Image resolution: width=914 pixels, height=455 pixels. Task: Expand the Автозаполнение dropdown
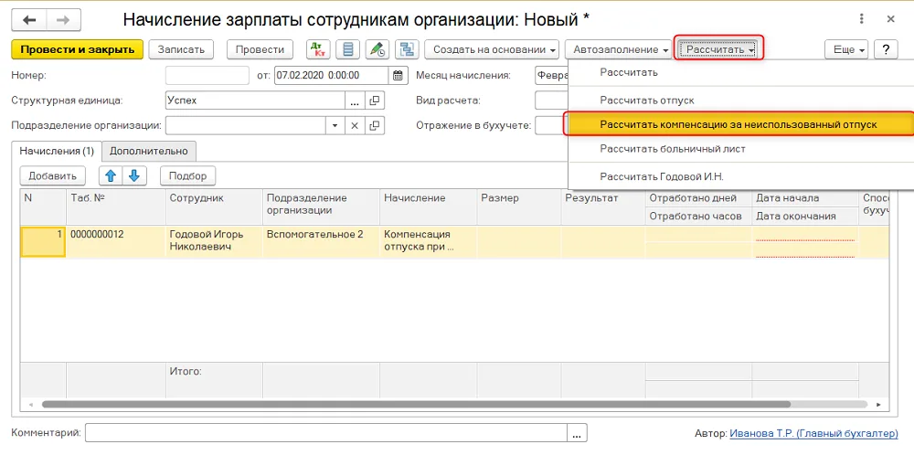(x=620, y=49)
